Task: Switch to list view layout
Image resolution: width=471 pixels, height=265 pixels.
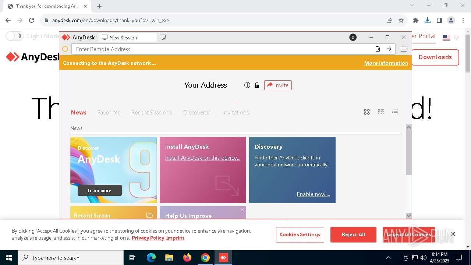Action: pyautogui.click(x=395, y=112)
